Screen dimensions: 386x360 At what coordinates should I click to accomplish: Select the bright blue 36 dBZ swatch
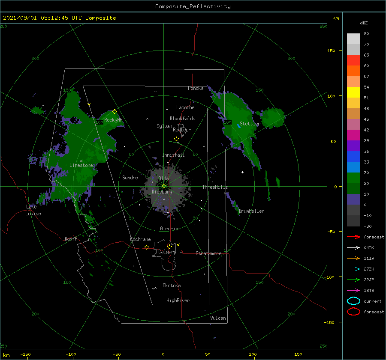pos(353,157)
